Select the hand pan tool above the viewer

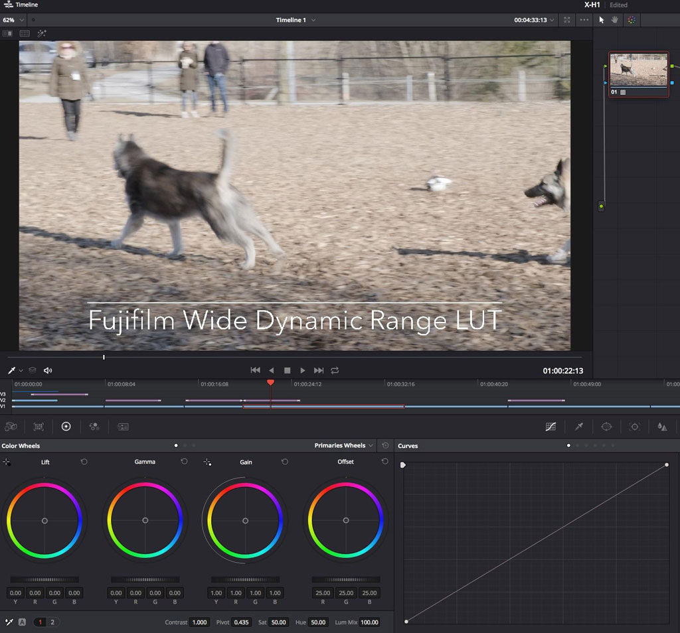616,20
